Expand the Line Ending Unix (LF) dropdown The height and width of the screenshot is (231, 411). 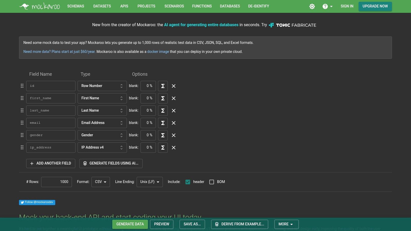point(150,182)
